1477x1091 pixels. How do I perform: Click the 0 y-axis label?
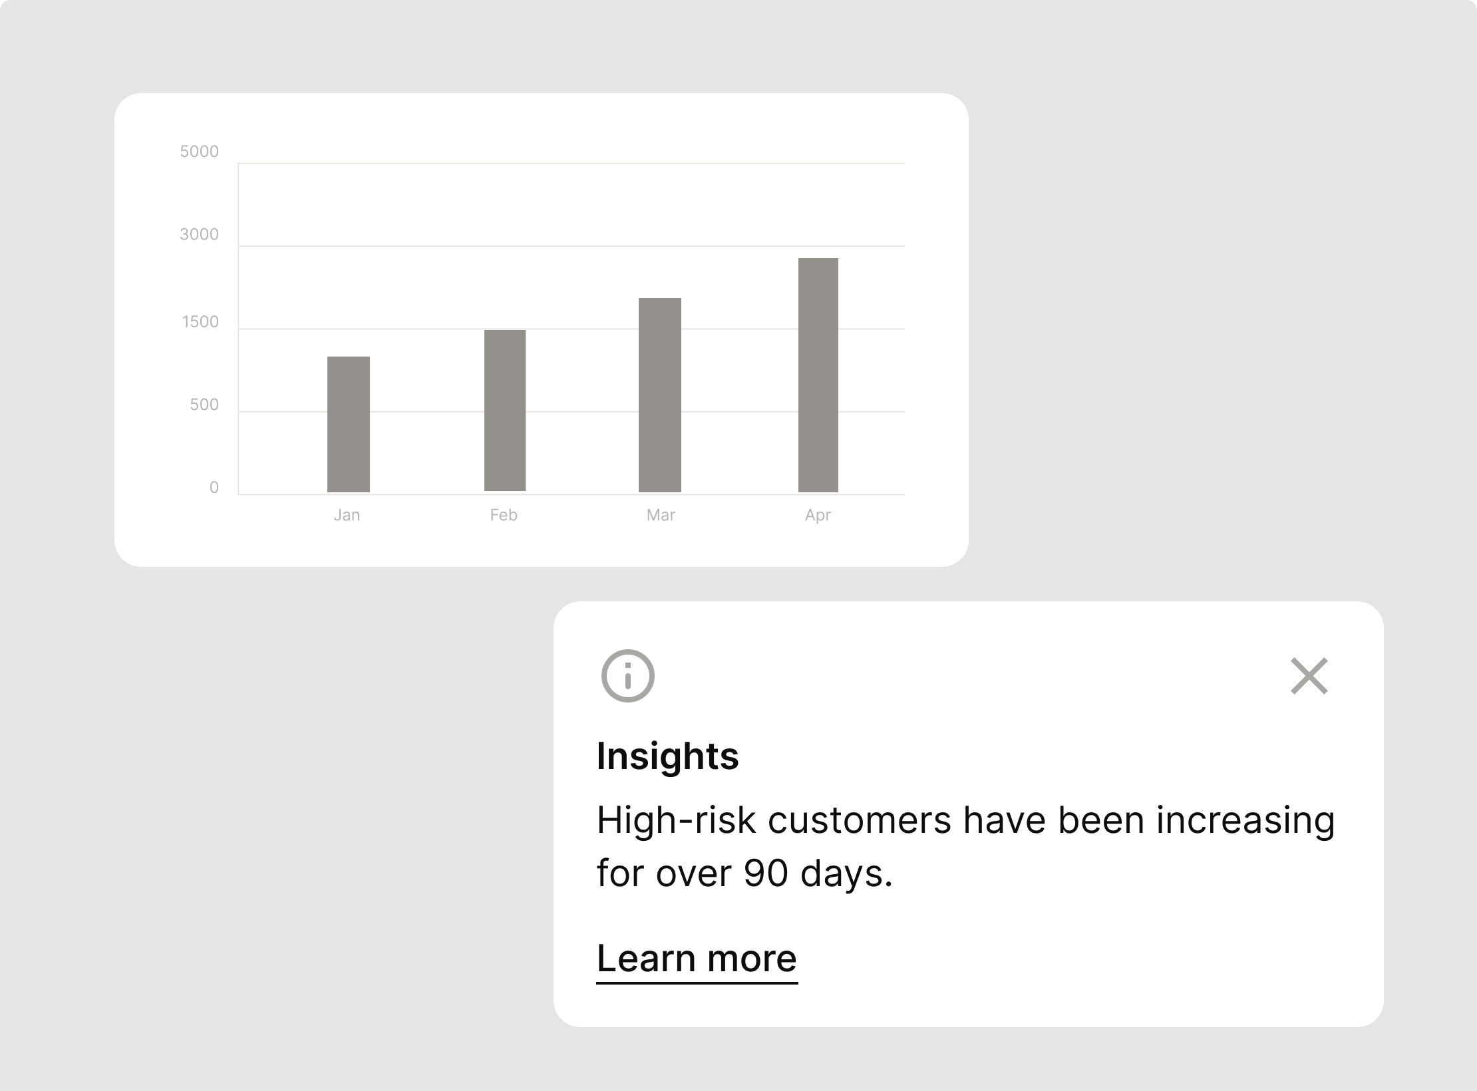[x=214, y=487]
